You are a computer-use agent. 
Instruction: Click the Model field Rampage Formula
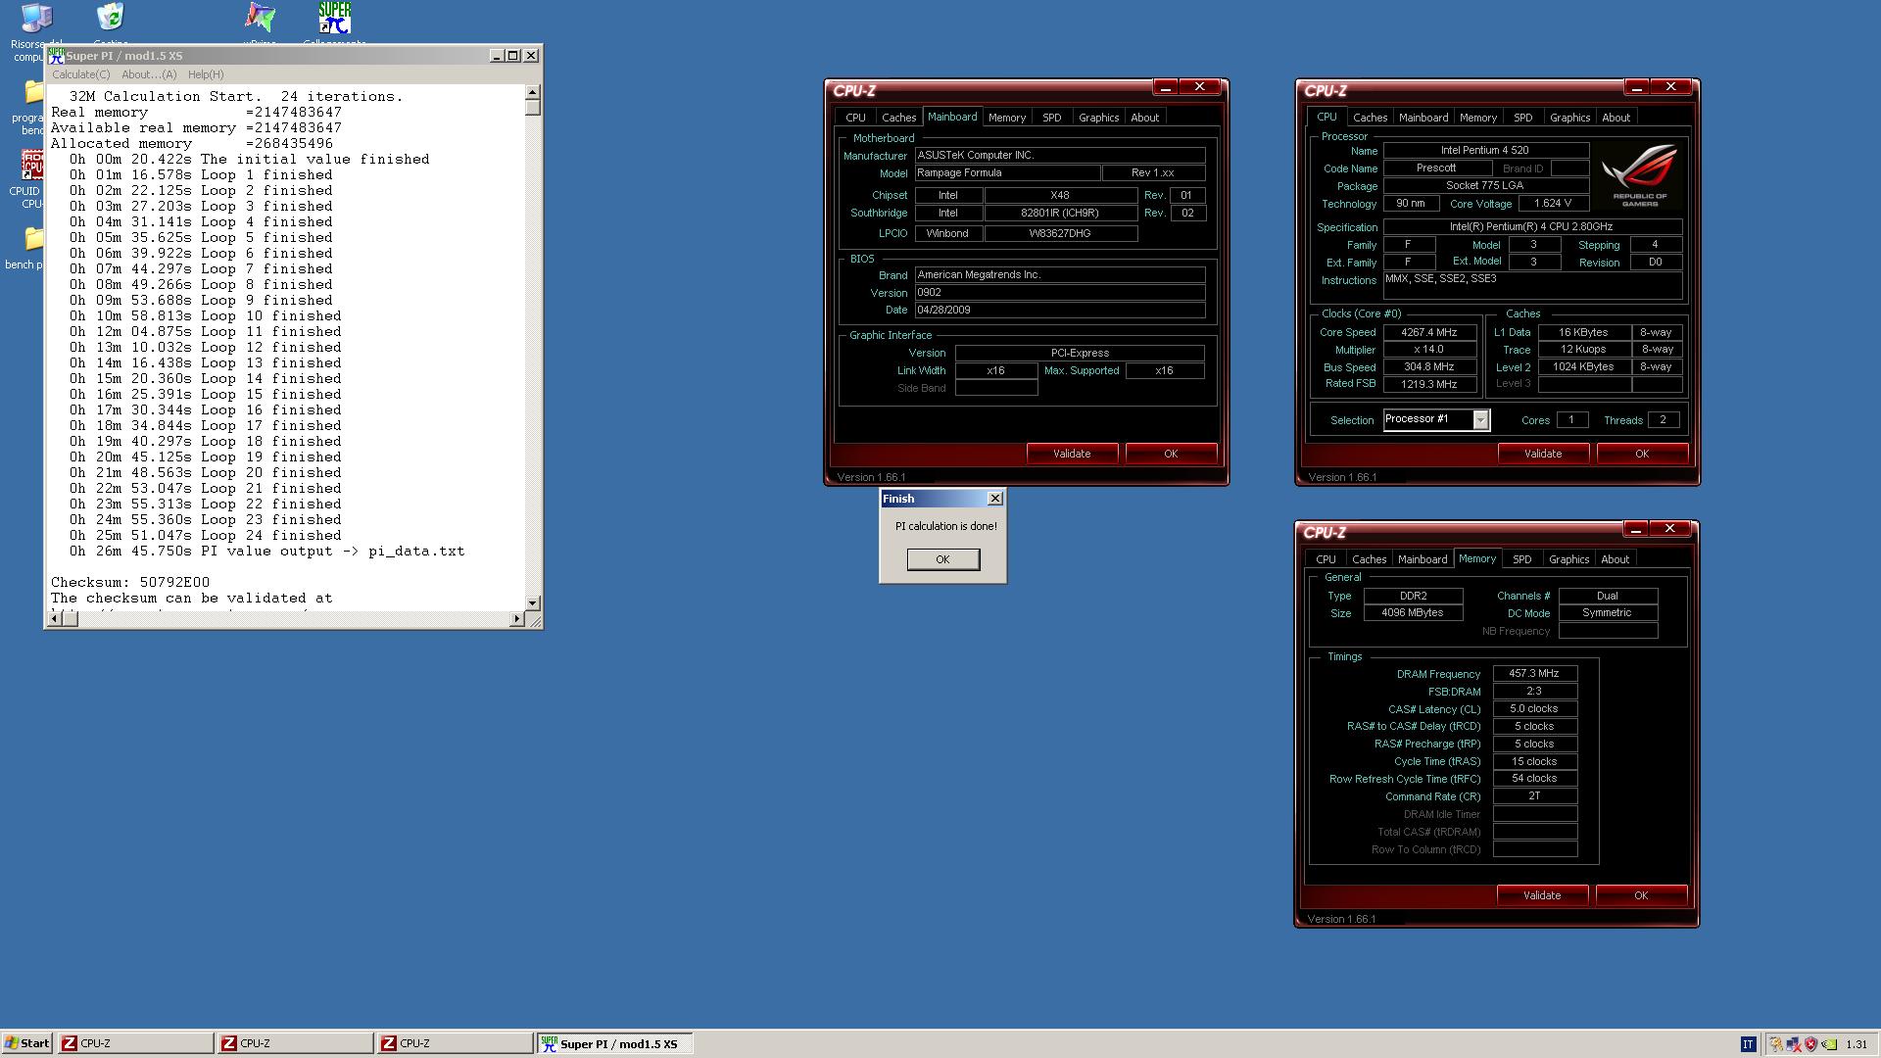(x=1007, y=173)
